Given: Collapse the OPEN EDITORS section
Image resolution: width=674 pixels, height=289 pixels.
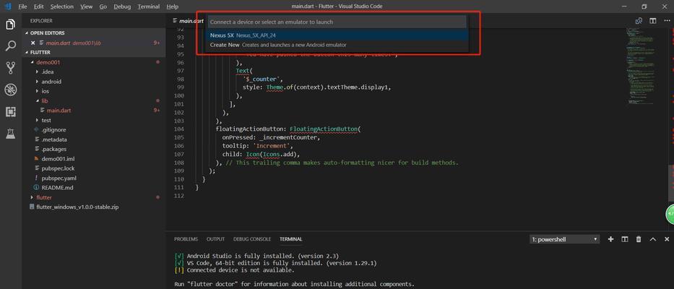Looking at the screenshot, I should click(47, 33).
